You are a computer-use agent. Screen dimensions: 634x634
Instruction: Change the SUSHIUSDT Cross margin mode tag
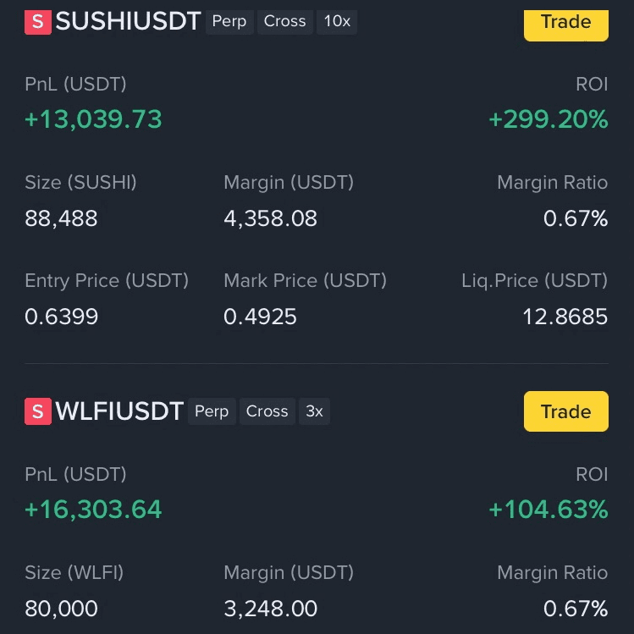click(285, 21)
